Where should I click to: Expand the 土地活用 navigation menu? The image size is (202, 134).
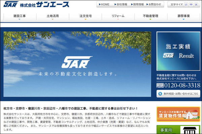click(53, 16)
